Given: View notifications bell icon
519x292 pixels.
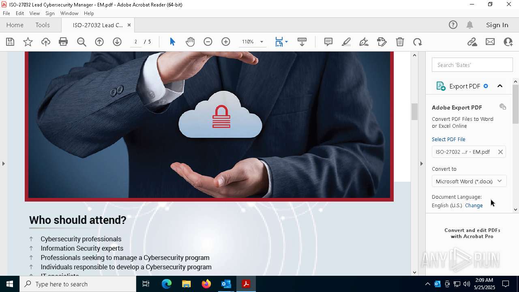Looking at the screenshot, I should tap(470, 25).
